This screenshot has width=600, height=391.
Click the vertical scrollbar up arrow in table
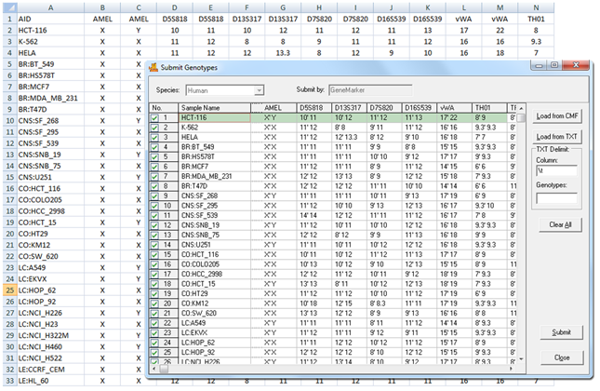pyautogui.click(x=521, y=108)
